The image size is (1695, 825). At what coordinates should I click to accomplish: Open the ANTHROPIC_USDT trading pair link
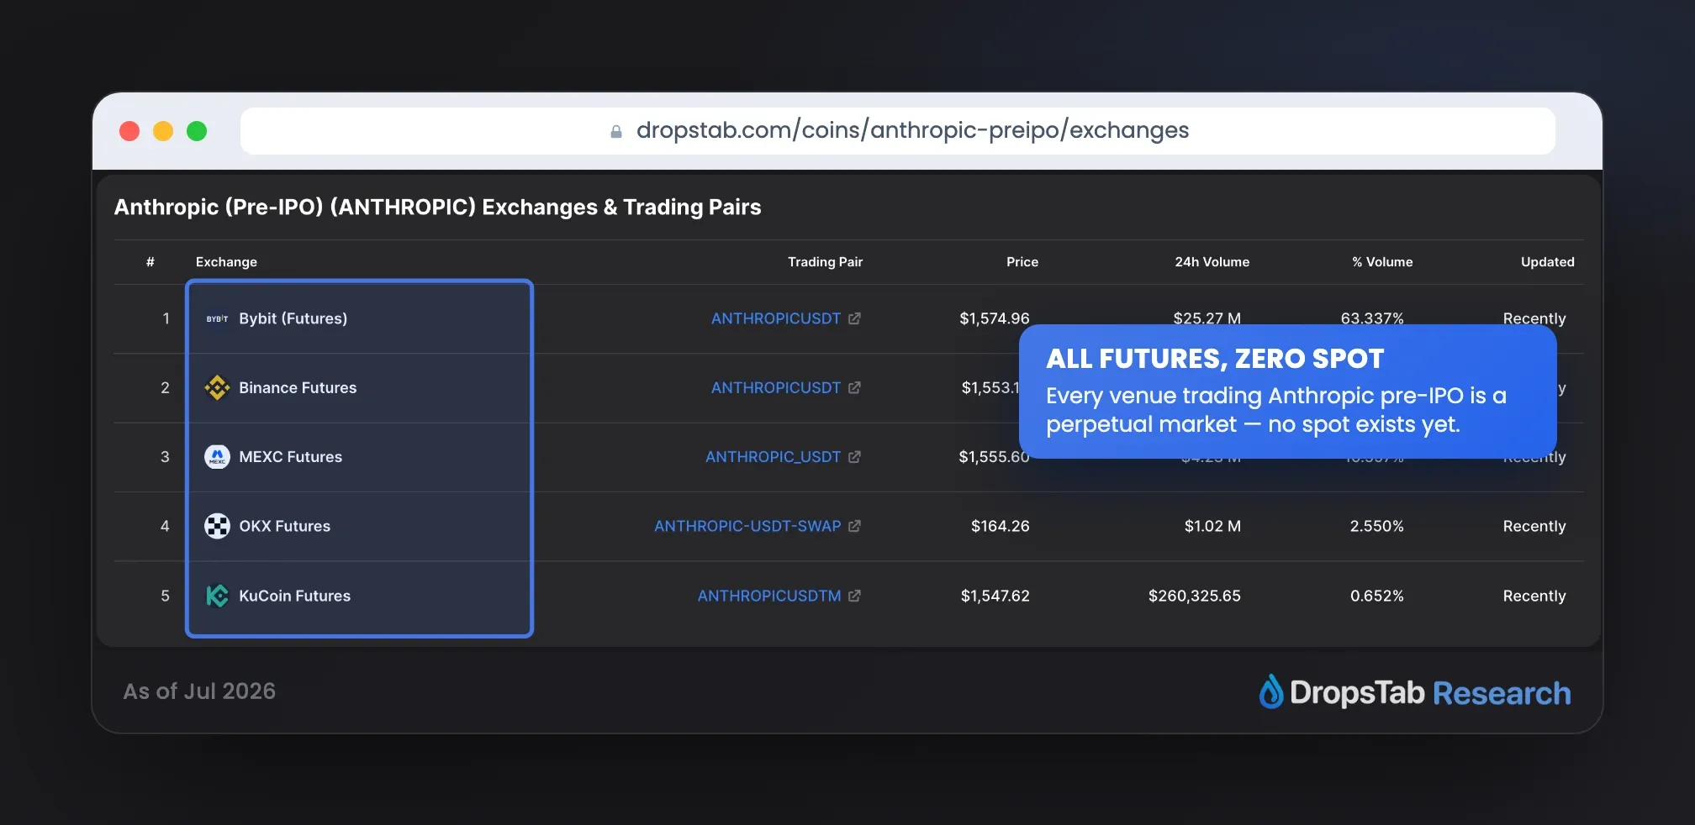[x=773, y=457]
